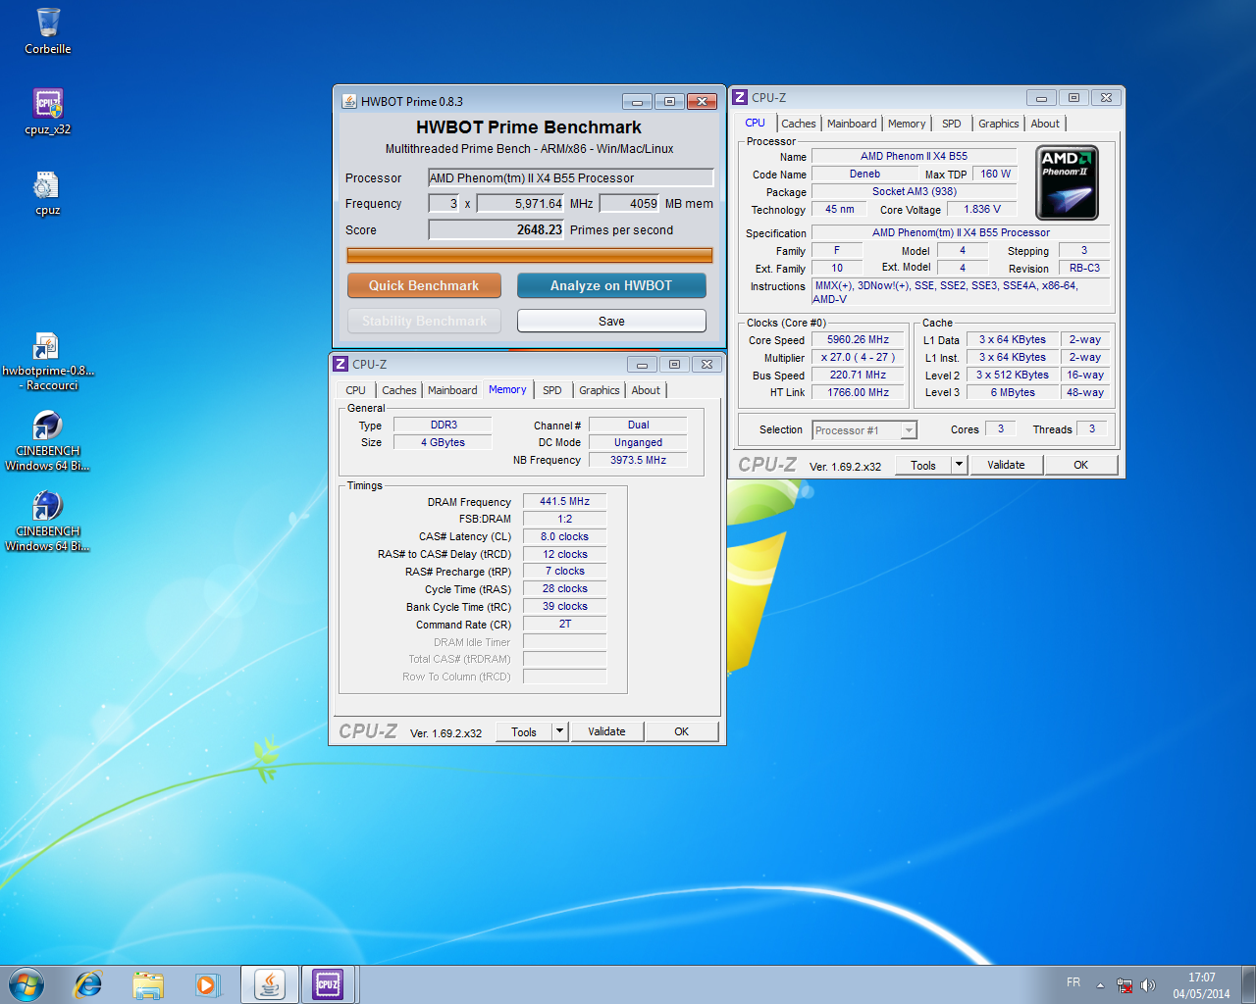Viewport: 1256px width, 1004px height.
Task: Select the Caches tab in the upper CPU-Z window
Action: [798, 124]
